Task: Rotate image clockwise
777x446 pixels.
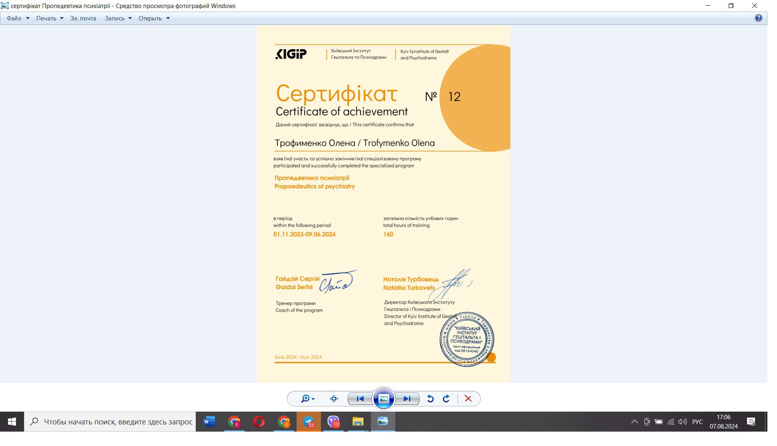Action: pos(446,398)
